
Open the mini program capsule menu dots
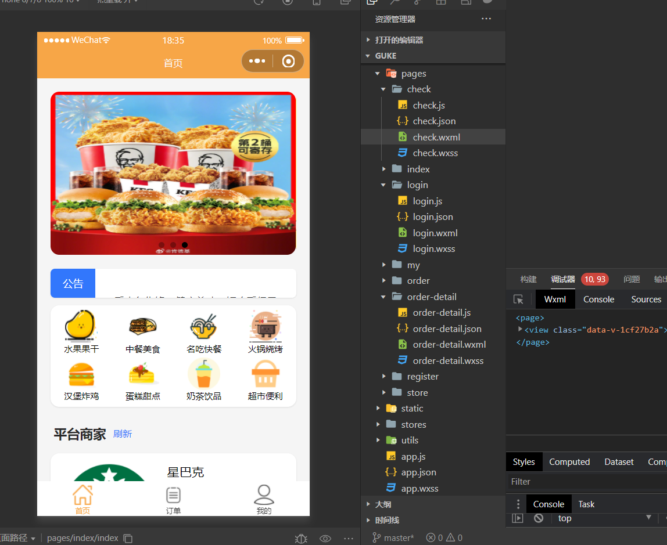click(257, 61)
